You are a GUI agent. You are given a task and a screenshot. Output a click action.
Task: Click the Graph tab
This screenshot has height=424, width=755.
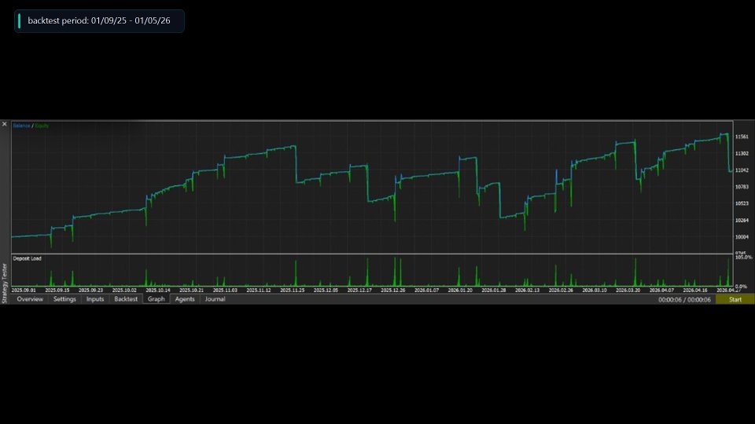(156, 299)
